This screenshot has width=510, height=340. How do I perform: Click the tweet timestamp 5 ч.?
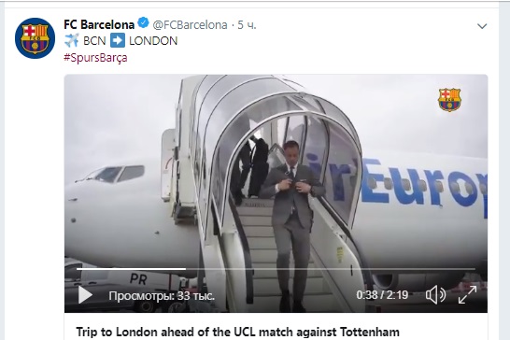[247, 25]
